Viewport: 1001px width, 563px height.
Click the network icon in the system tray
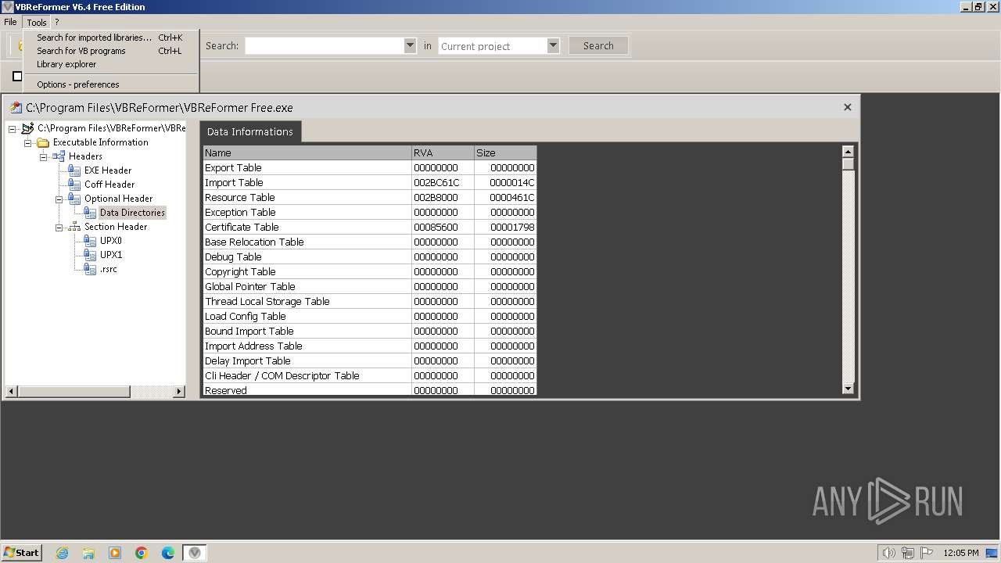[908, 553]
